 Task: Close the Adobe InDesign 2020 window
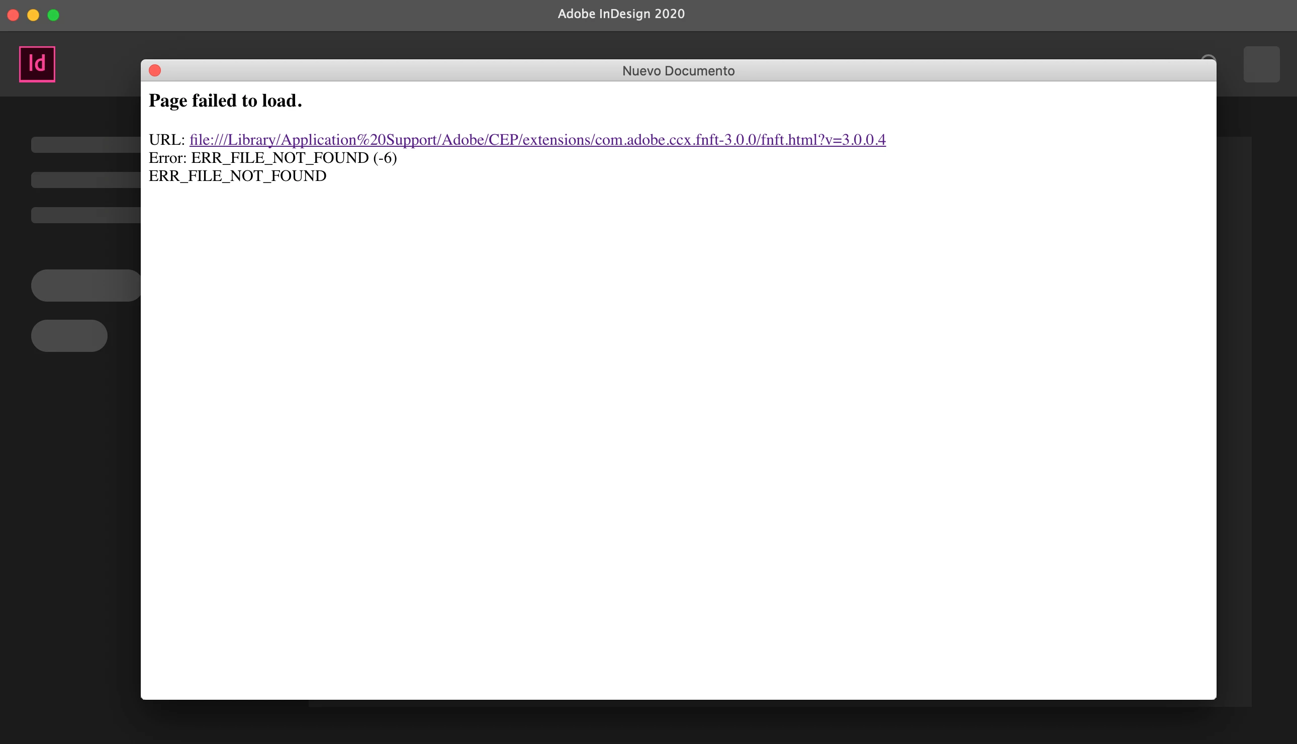point(13,15)
